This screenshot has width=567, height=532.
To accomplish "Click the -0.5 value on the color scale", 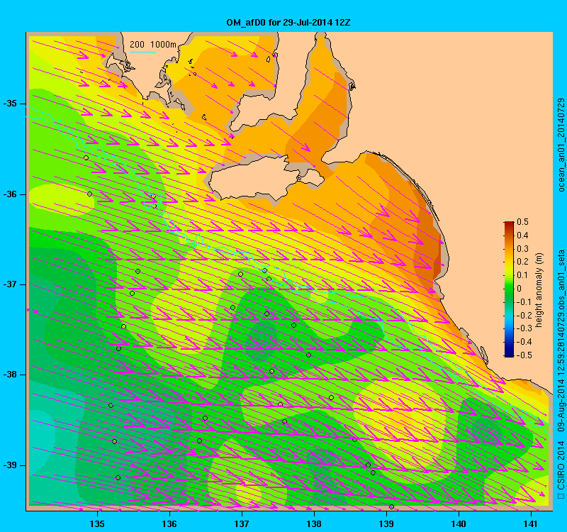I will click(x=524, y=355).
